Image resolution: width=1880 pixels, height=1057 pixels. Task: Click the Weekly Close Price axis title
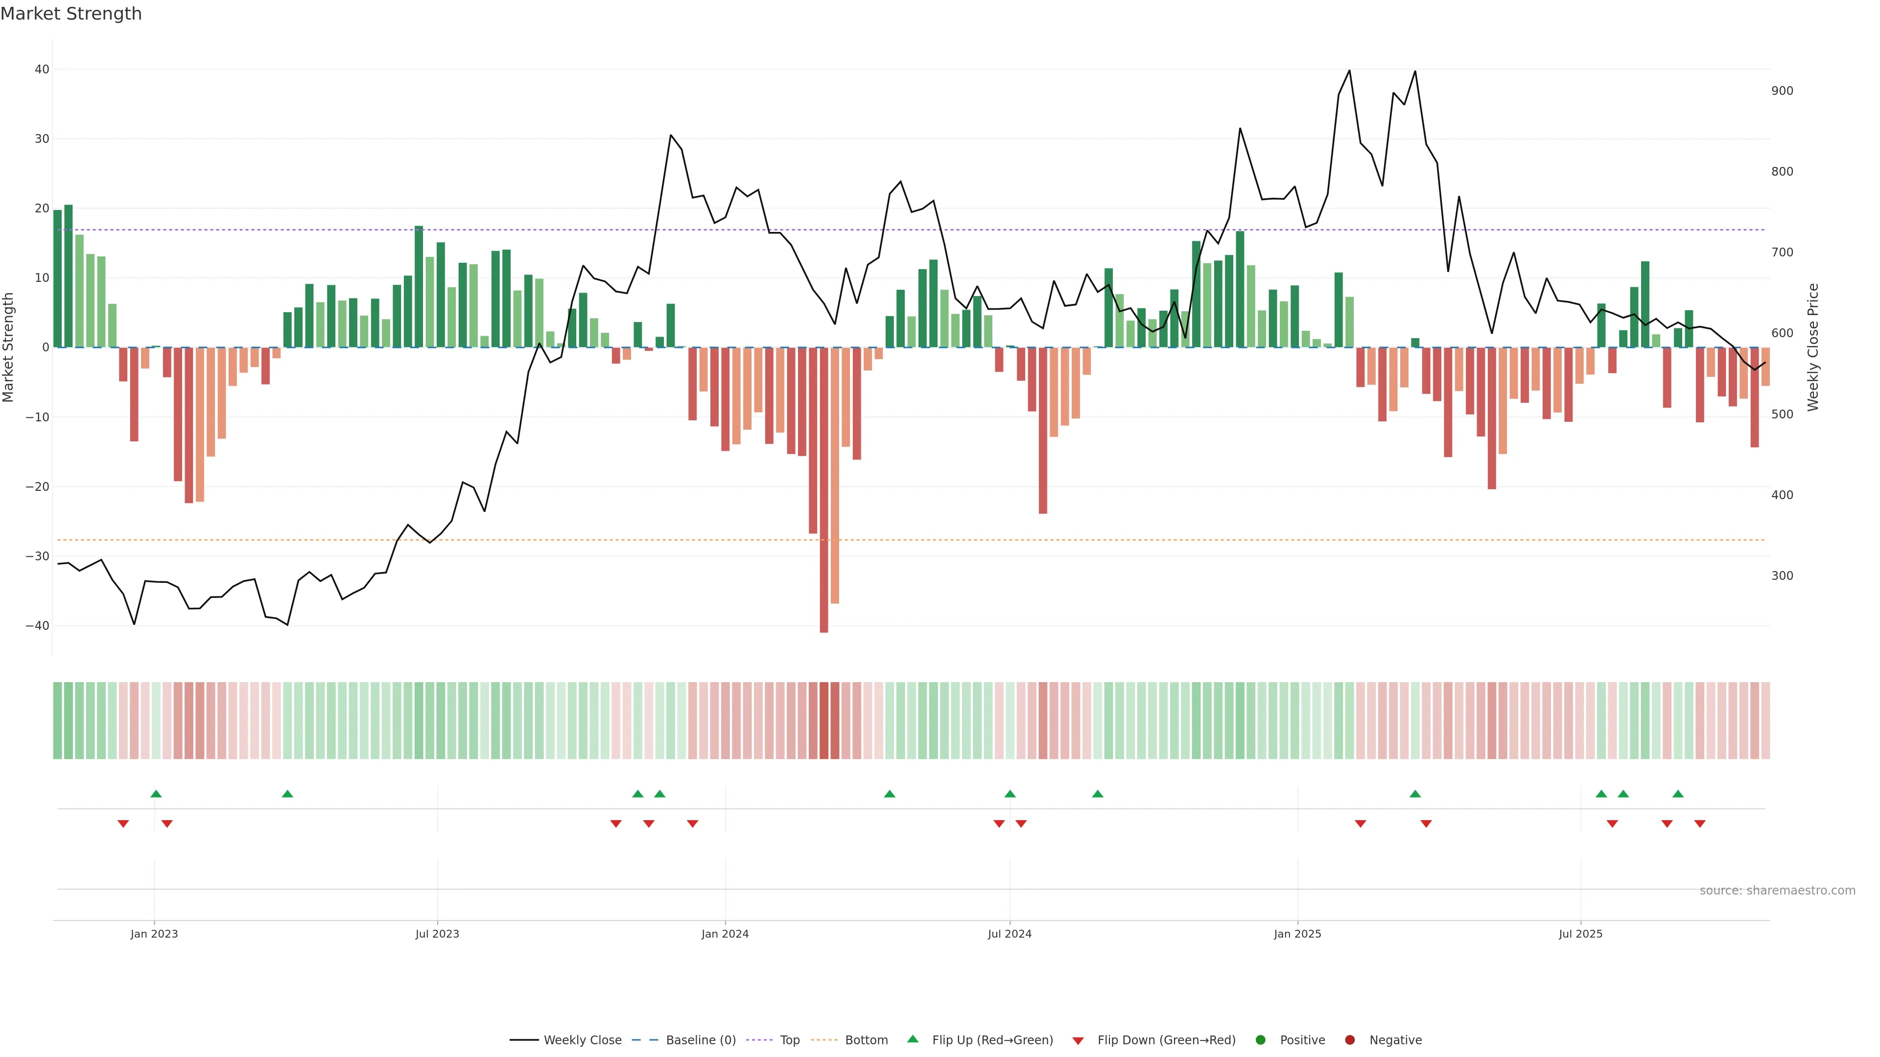pyautogui.click(x=1813, y=347)
